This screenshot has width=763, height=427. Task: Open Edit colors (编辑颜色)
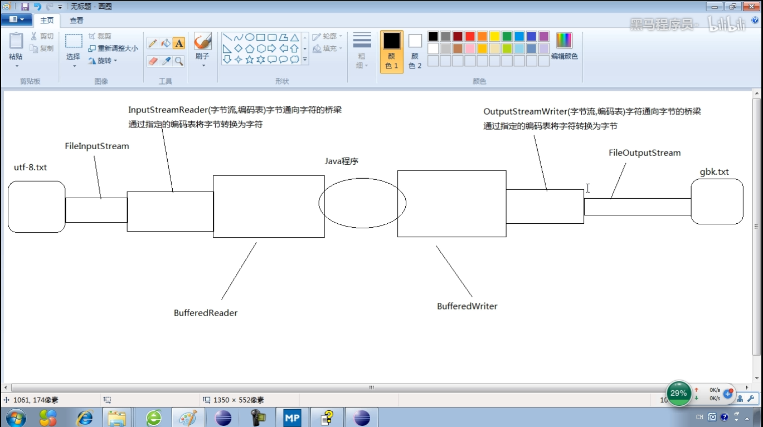(x=564, y=46)
